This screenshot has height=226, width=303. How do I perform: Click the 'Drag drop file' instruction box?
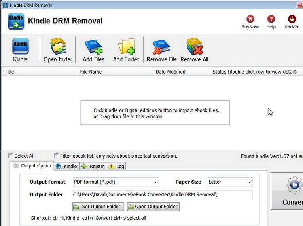pyautogui.click(x=155, y=112)
